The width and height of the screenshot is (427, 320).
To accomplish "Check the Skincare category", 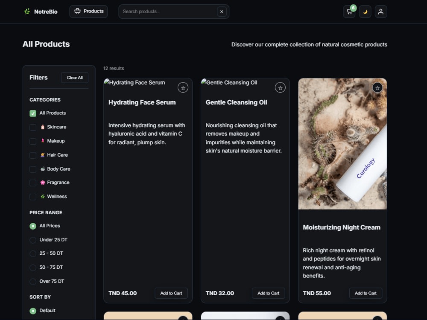I will click(33, 127).
